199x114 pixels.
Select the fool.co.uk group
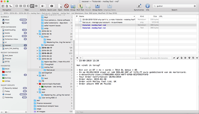click(x=51, y=70)
